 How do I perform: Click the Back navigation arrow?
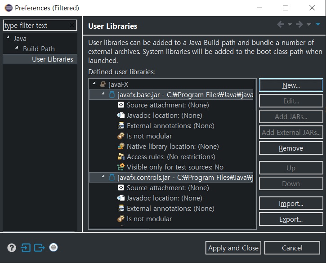281,24
